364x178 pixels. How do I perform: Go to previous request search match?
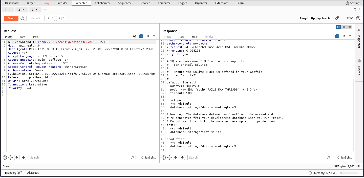pos(17,158)
